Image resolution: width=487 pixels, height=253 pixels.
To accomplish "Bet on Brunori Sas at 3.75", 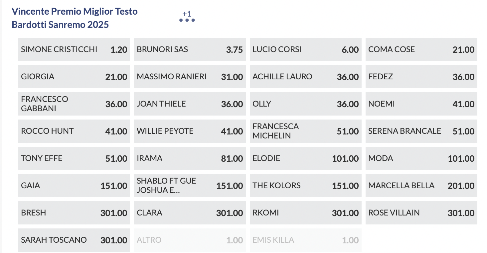I will coord(190,49).
